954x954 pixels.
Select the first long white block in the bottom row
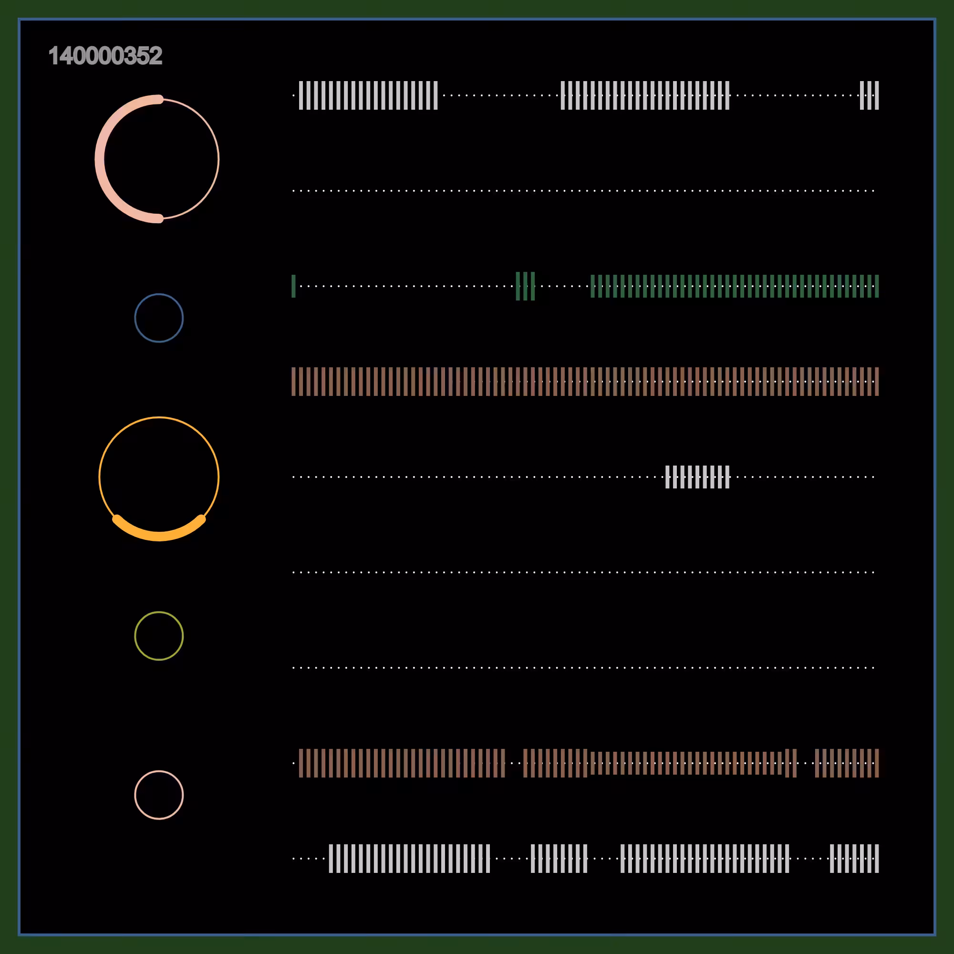tap(409, 859)
